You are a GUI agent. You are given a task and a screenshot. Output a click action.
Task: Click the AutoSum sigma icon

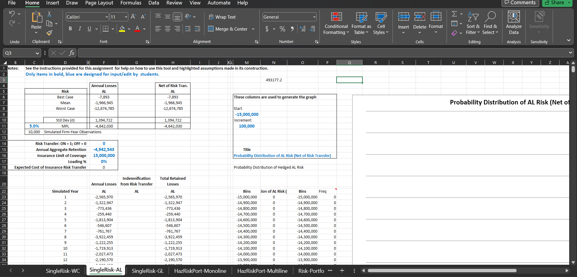(x=454, y=14)
